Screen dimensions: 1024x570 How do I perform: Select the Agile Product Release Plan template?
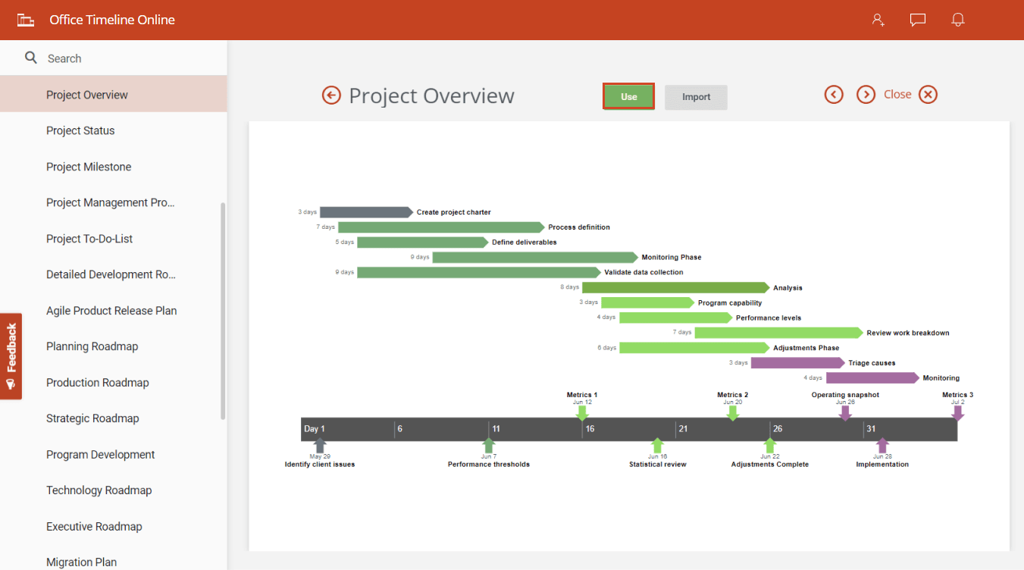pyautogui.click(x=111, y=310)
